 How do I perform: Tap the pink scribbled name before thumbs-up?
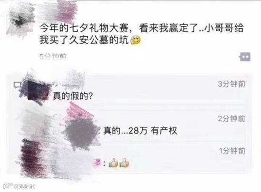coord(97,162)
